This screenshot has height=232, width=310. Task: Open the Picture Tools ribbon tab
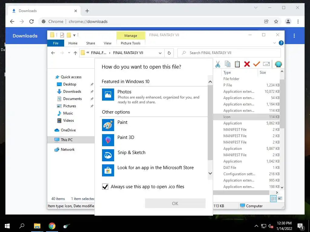pos(130,43)
